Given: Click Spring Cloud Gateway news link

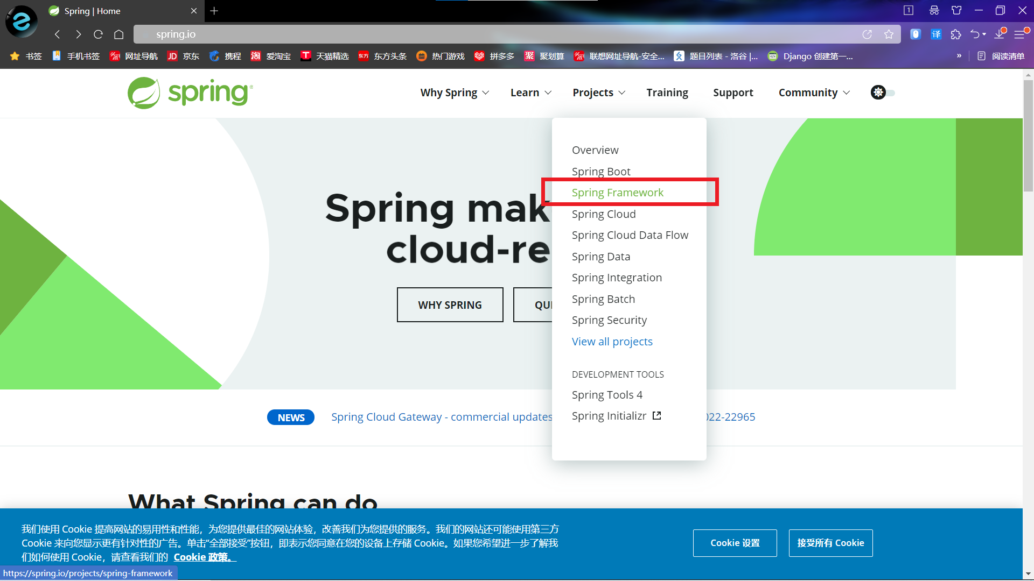Looking at the screenshot, I should pos(442,417).
